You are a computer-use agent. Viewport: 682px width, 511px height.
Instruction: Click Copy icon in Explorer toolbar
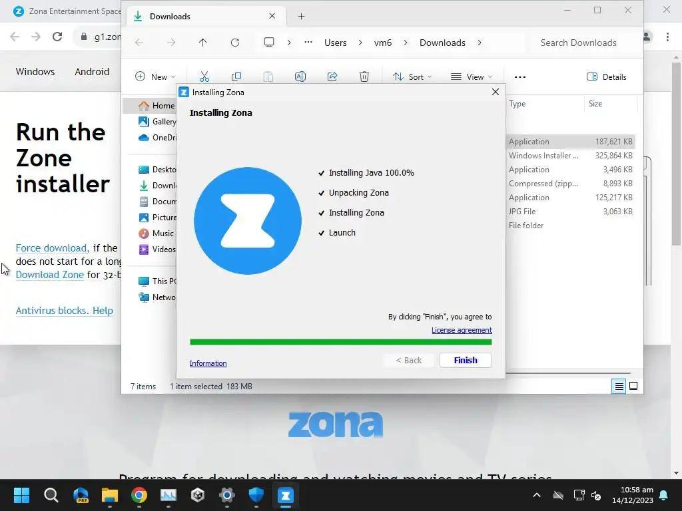click(x=236, y=77)
